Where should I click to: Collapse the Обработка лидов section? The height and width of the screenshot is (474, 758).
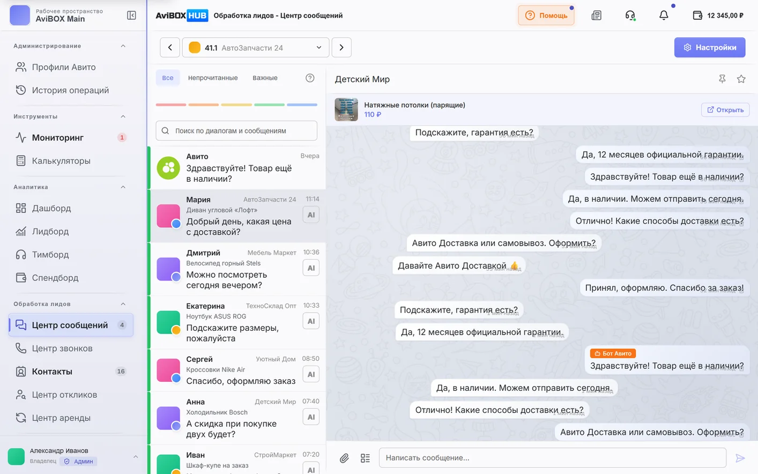click(123, 304)
